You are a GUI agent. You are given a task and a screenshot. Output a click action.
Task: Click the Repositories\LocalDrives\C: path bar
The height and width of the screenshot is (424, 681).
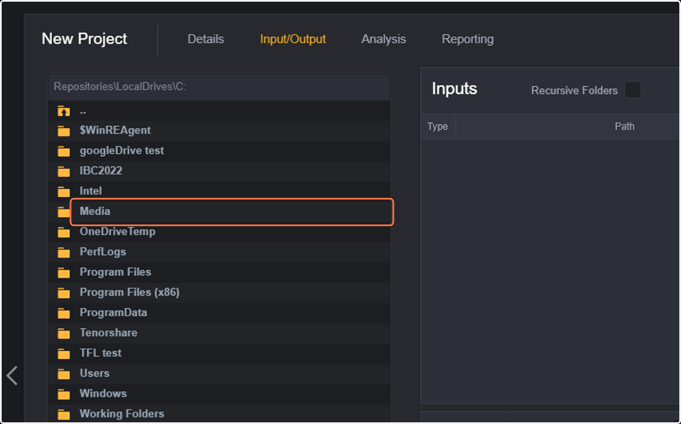[x=219, y=87]
